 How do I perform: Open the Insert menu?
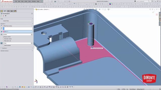coord(26,1)
